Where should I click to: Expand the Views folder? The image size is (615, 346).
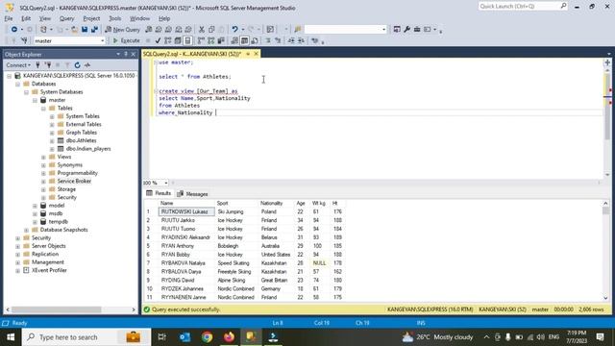point(43,157)
